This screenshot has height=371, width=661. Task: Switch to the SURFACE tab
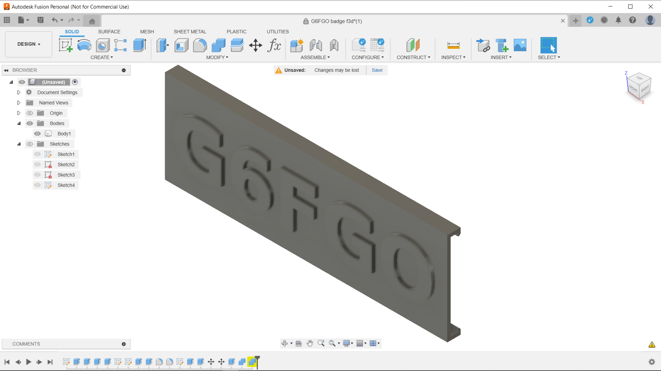click(109, 32)
